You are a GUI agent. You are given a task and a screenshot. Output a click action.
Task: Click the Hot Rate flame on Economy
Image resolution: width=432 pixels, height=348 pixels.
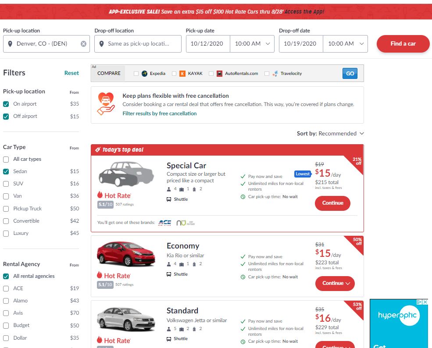(x=100, y=275)
